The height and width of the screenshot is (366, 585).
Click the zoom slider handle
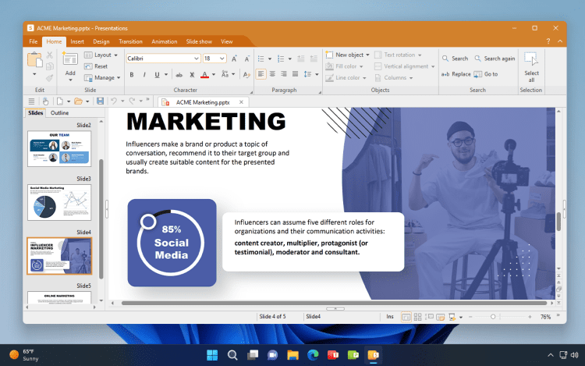click(x=493, y=317)
